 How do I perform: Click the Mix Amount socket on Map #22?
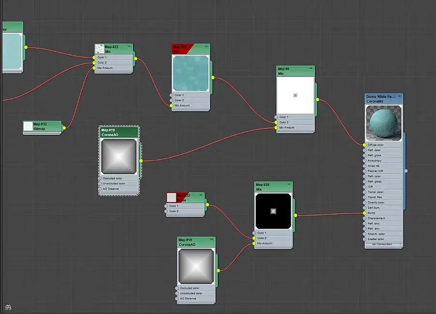(172, 105)
